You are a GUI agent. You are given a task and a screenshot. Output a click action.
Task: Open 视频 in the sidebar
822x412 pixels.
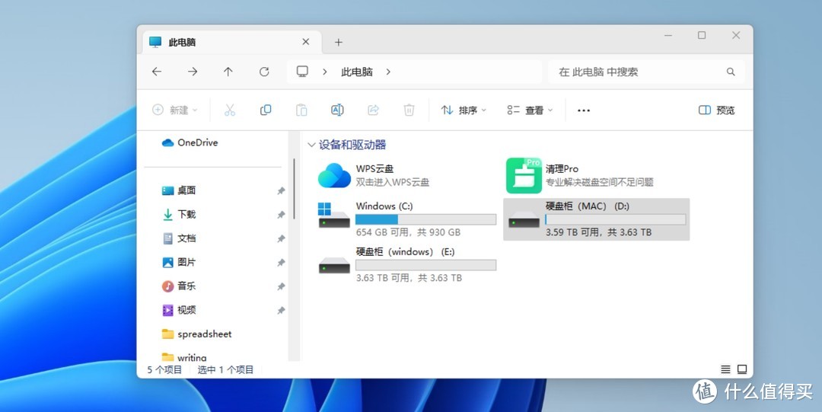coord(179,310)
